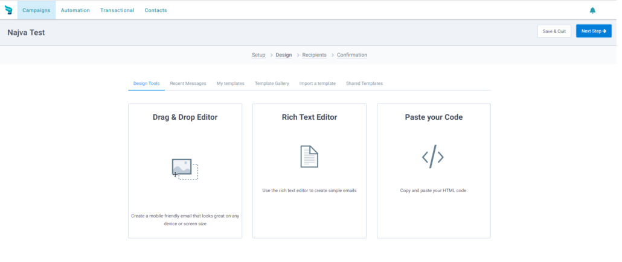Open the Template Gallery tab
This screenshot has height=262, width=622.
click(272, 84)
